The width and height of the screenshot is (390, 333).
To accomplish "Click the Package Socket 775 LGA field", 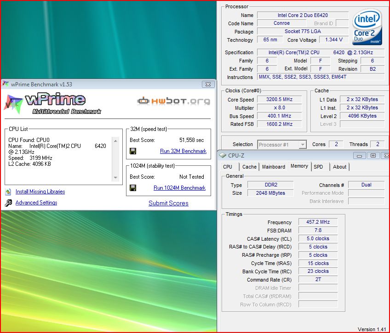I will (303, 31).
